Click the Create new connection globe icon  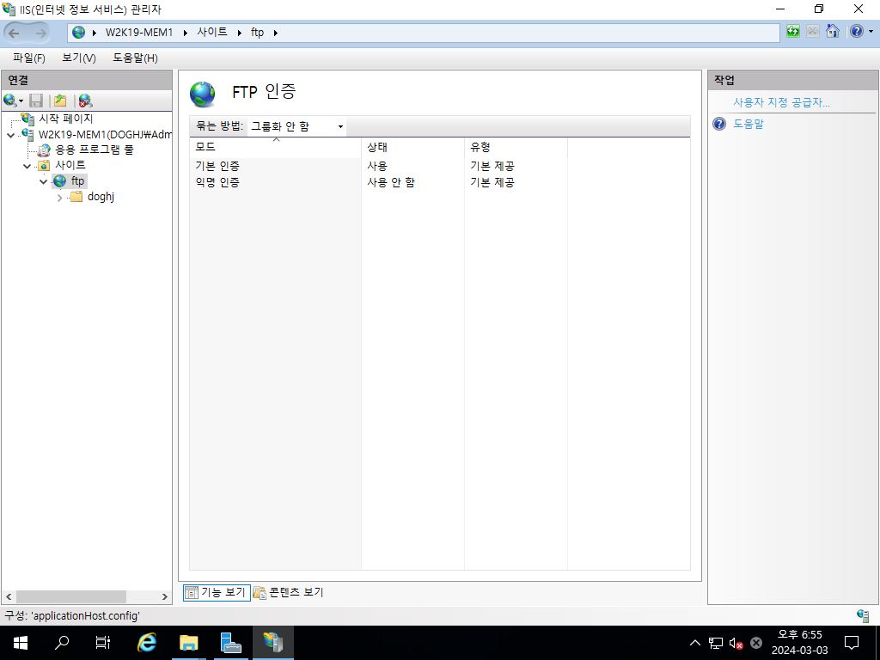click(x=10, y=101)
